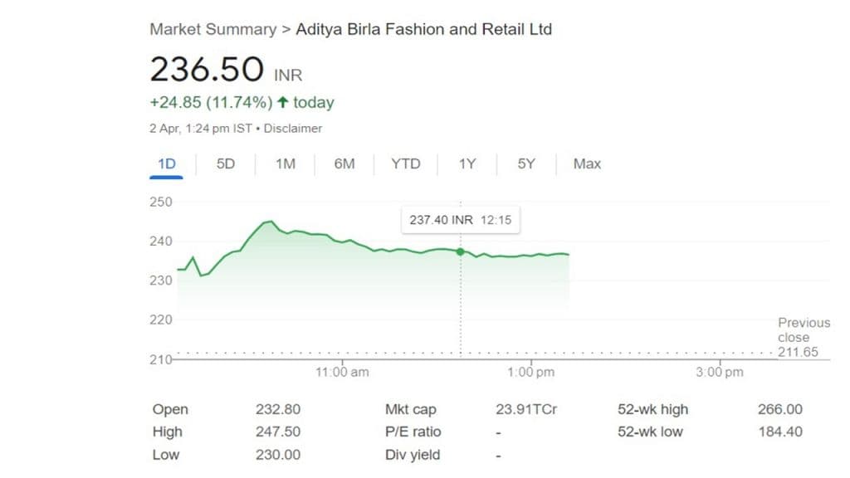This screenshot has width=850, height=478.
Task: Click the 52-wk high value 266.00
Action: (x=779, y=409)
